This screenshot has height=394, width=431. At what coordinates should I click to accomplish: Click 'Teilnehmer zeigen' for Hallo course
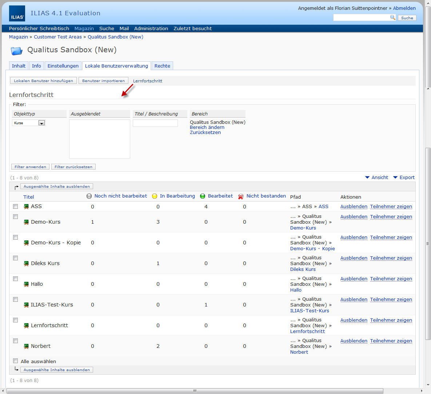pos(391,279)
